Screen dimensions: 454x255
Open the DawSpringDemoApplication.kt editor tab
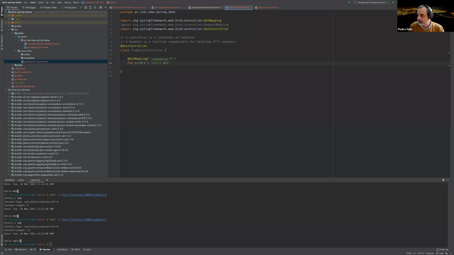(168, 7)
